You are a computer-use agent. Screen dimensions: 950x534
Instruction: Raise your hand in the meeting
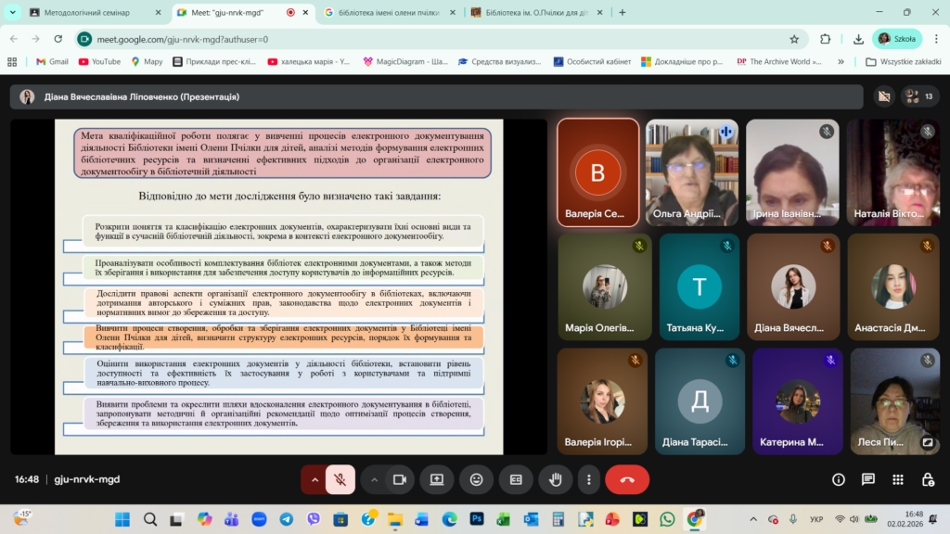click(556, 479)
